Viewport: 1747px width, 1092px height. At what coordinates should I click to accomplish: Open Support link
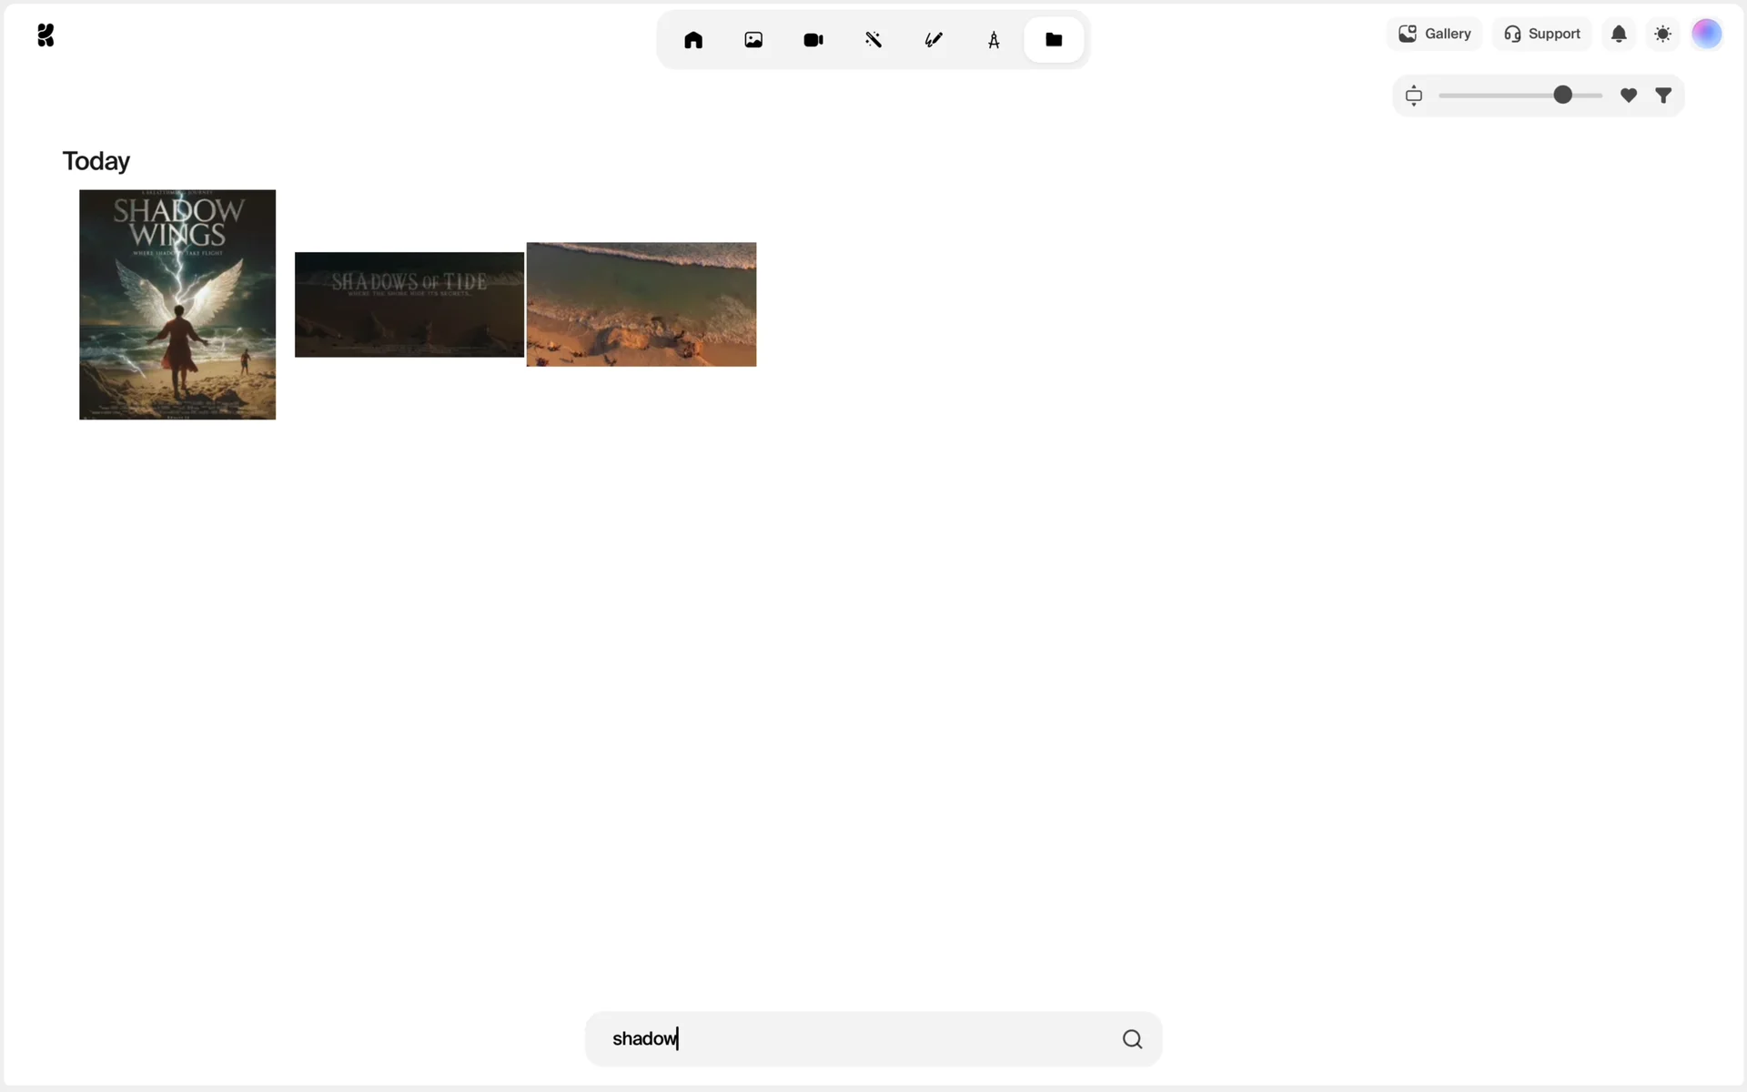coord(1542,34)
